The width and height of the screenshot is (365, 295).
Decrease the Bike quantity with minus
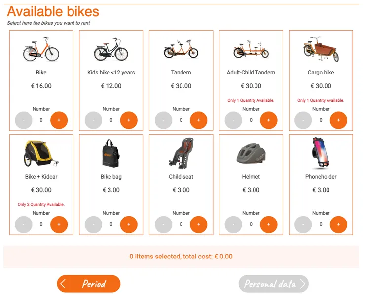tap(24, 120)
